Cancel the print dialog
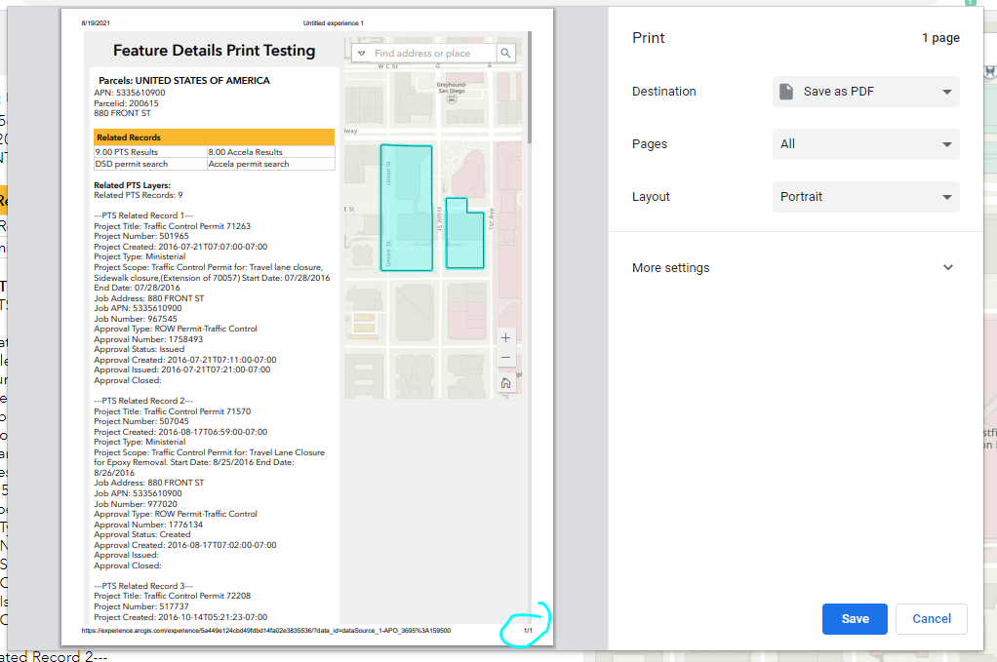This screenshot has height=662, width=997. 932,619
